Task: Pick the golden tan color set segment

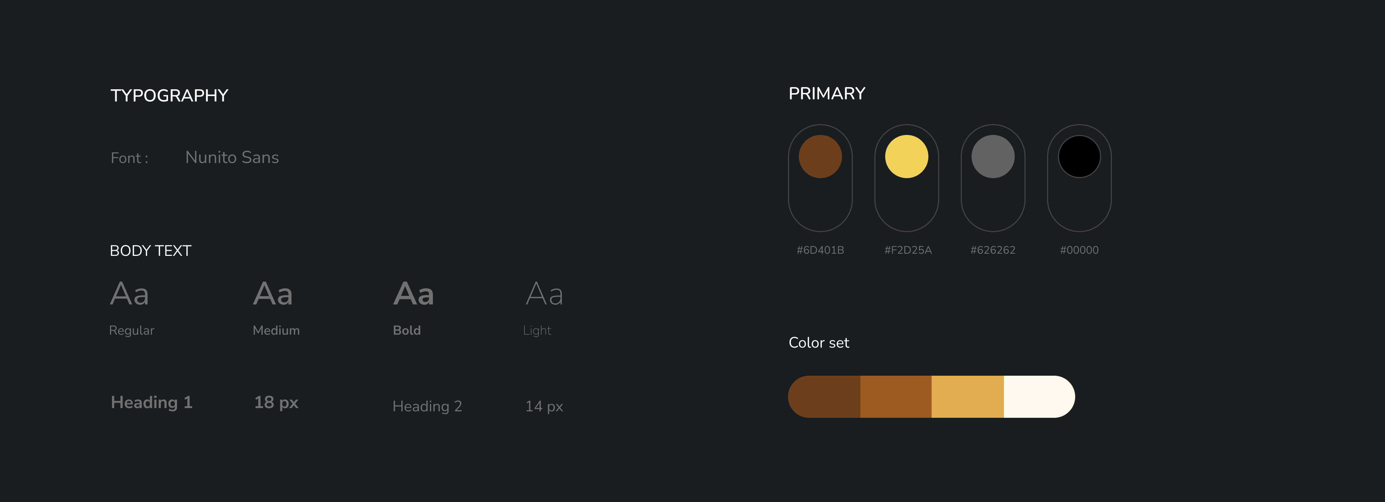Action: [968, 397]
